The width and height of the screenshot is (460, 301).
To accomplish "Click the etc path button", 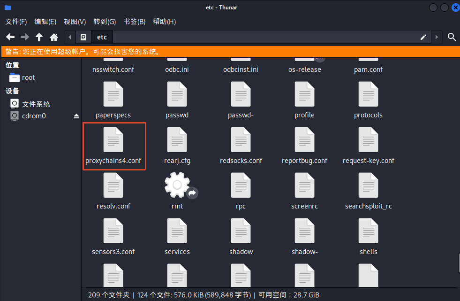I will (102, 37).
